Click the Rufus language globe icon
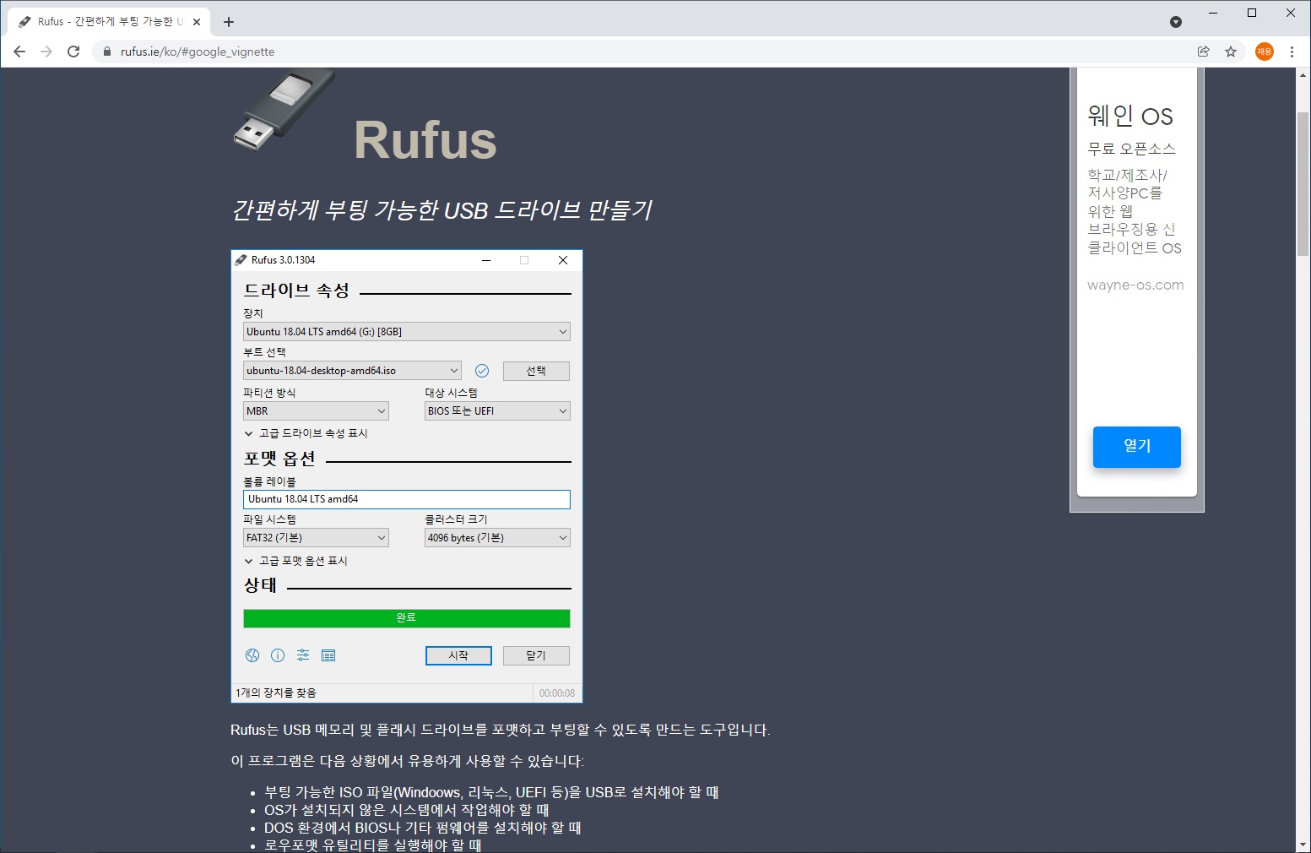 pos(252,655)
